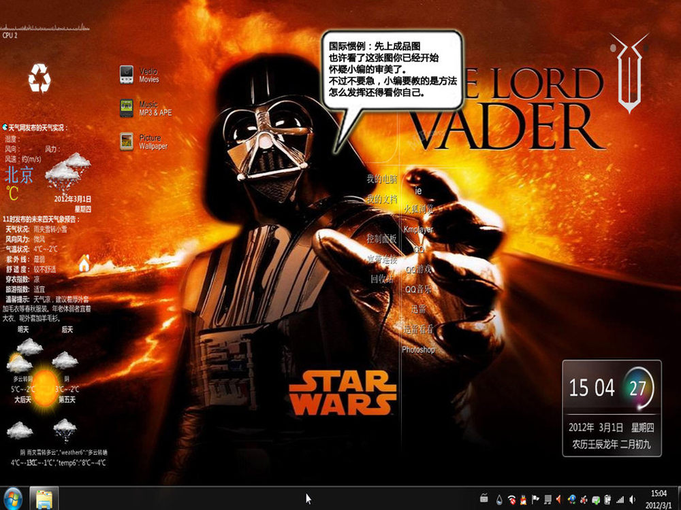The height and width of the screenshot is (510, 681).
Task: Open the Picture Wallpaper icon
Action: click(x=127, y=141)
